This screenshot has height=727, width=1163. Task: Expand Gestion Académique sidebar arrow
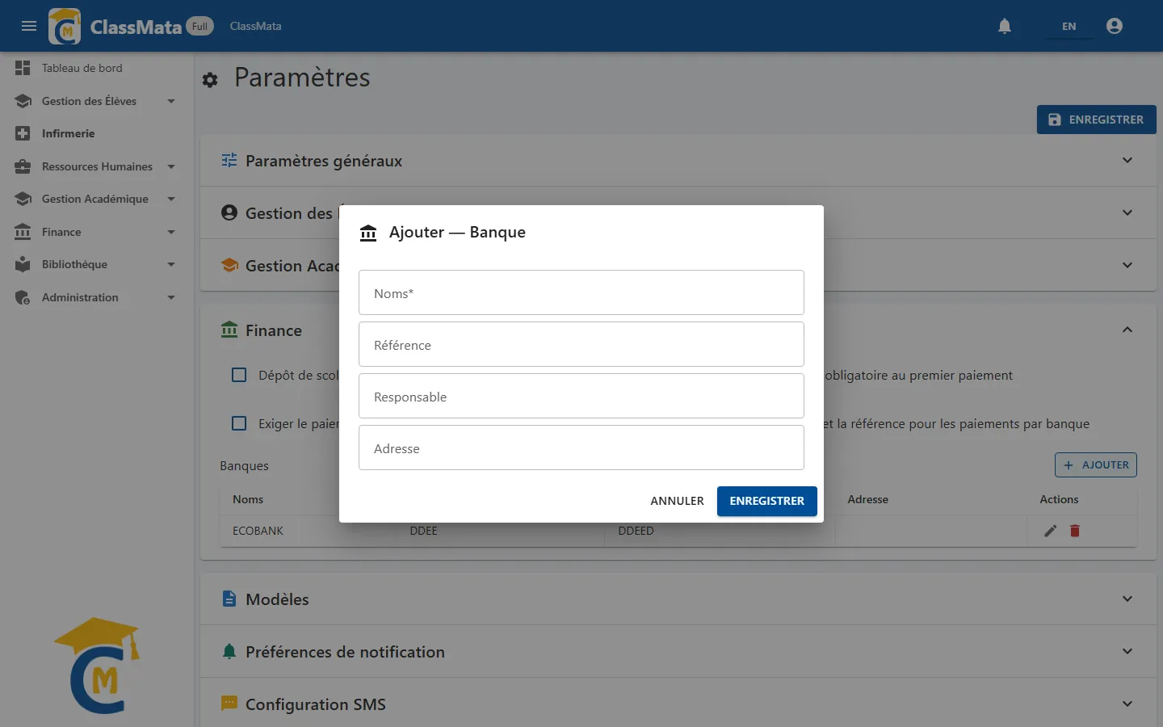tap(171, 199)
